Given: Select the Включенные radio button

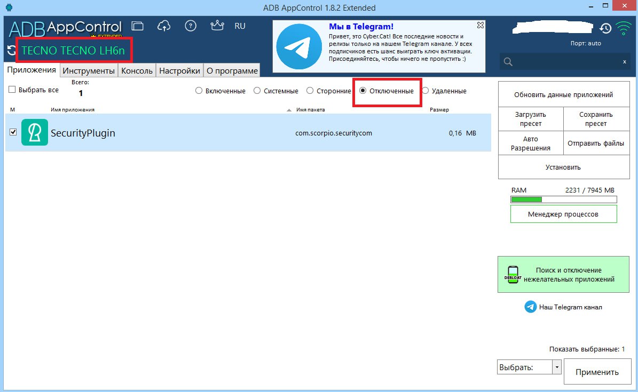Looking at the screenshot, I should pyautogui.click(x=199, y=91).
